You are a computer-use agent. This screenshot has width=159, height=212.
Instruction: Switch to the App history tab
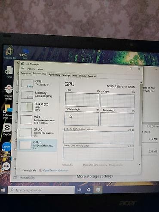(x=54, y=74)
